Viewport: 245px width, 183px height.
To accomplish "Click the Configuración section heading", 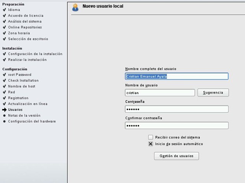I will pyautogui.click(x=15, y=69).
